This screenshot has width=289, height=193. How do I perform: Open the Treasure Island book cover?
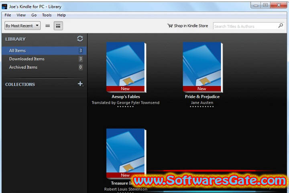pyautogui.click(x=126, y=154)
